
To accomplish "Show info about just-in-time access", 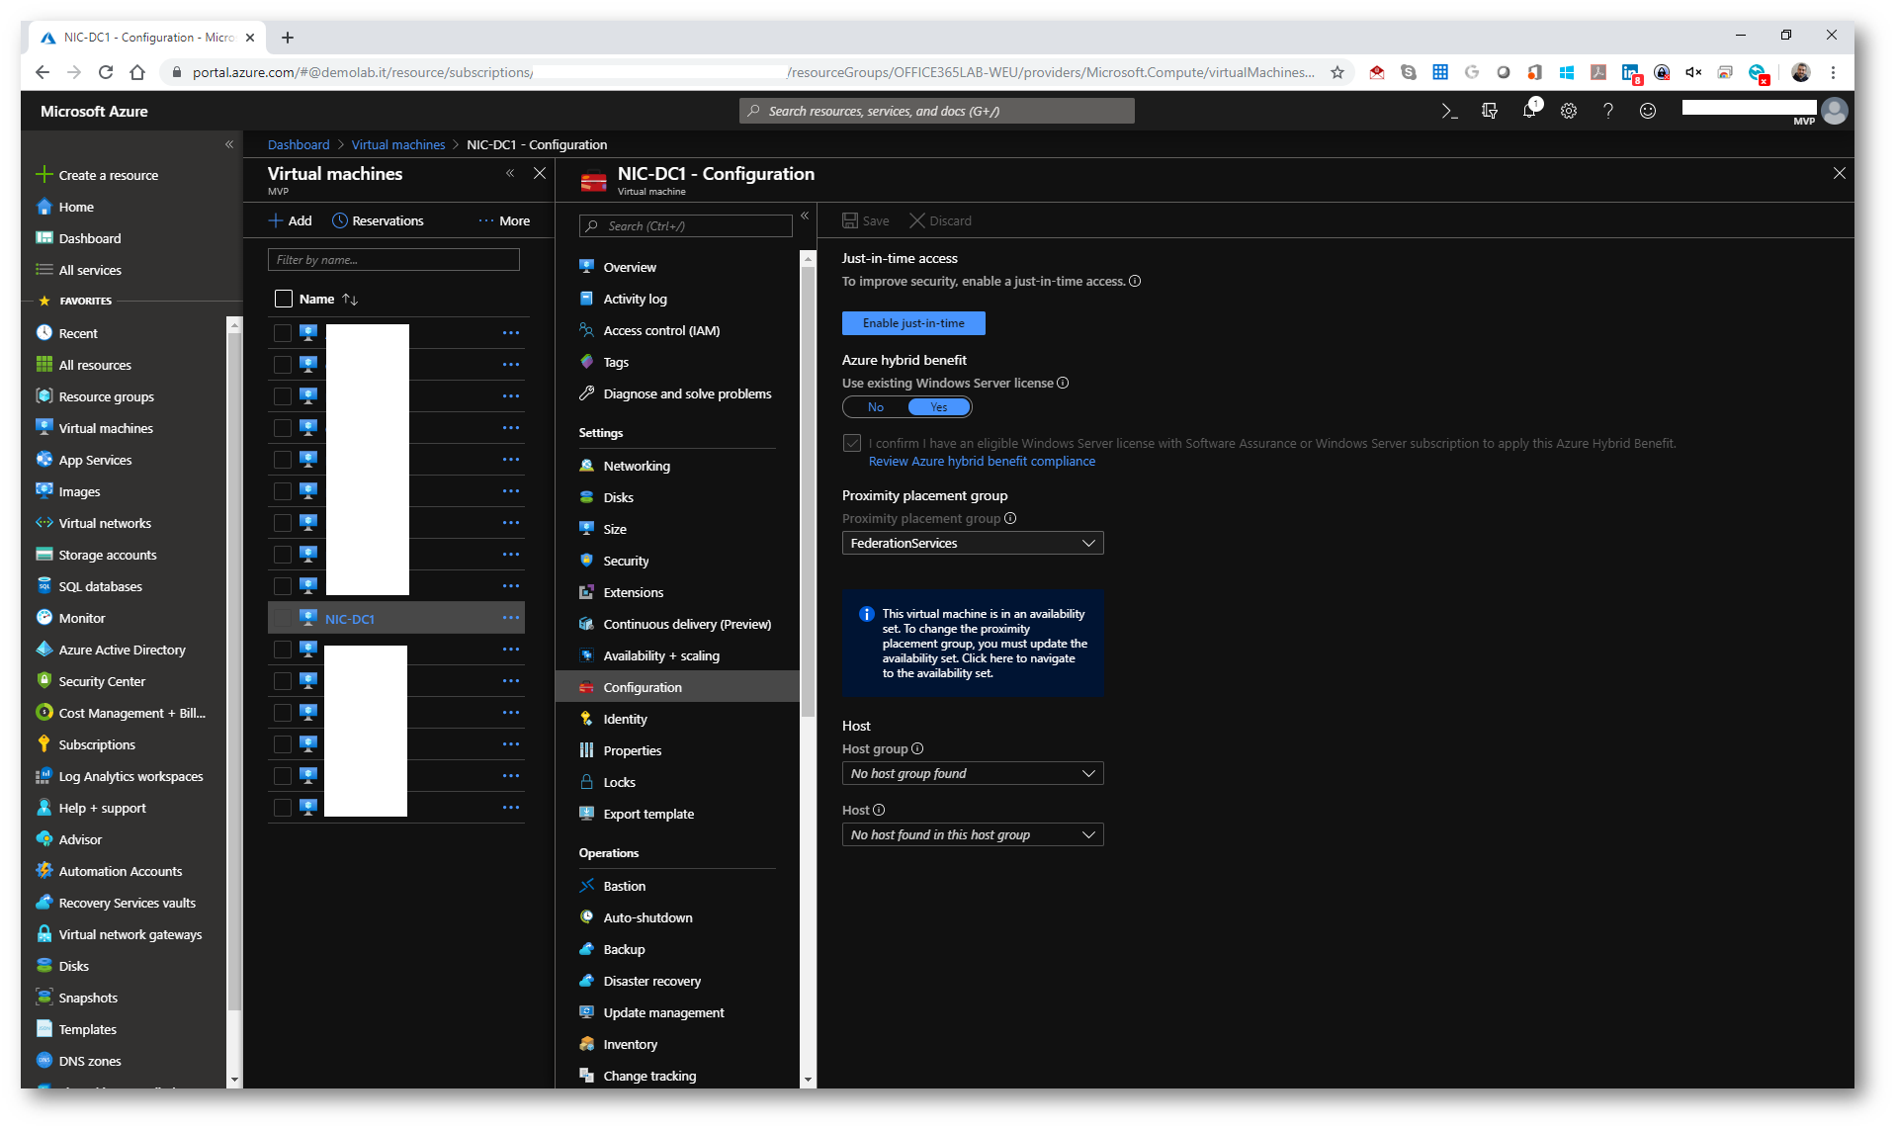I will tap(1135, 282).
